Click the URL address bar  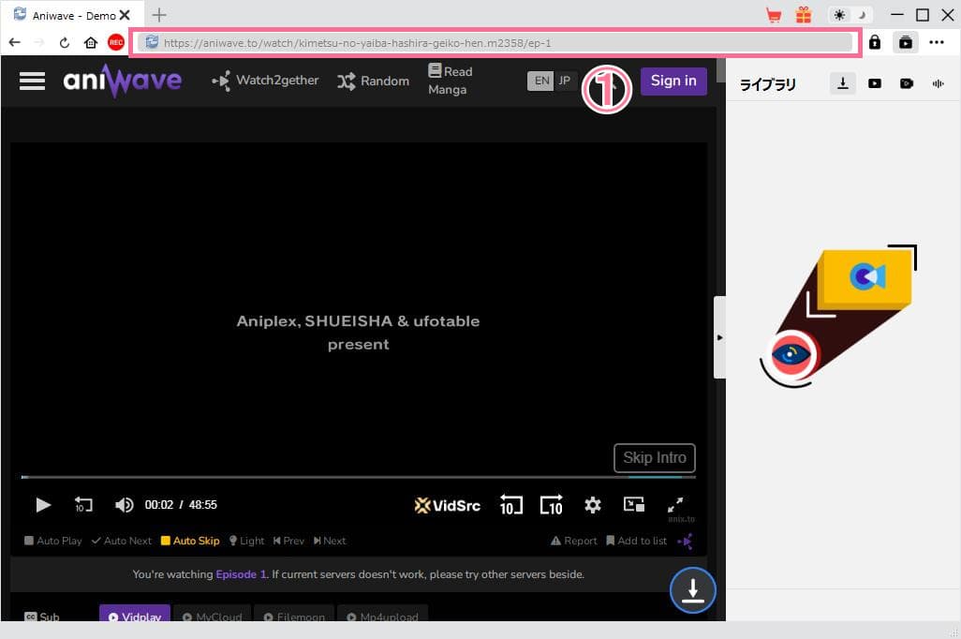tap(496, 42)
